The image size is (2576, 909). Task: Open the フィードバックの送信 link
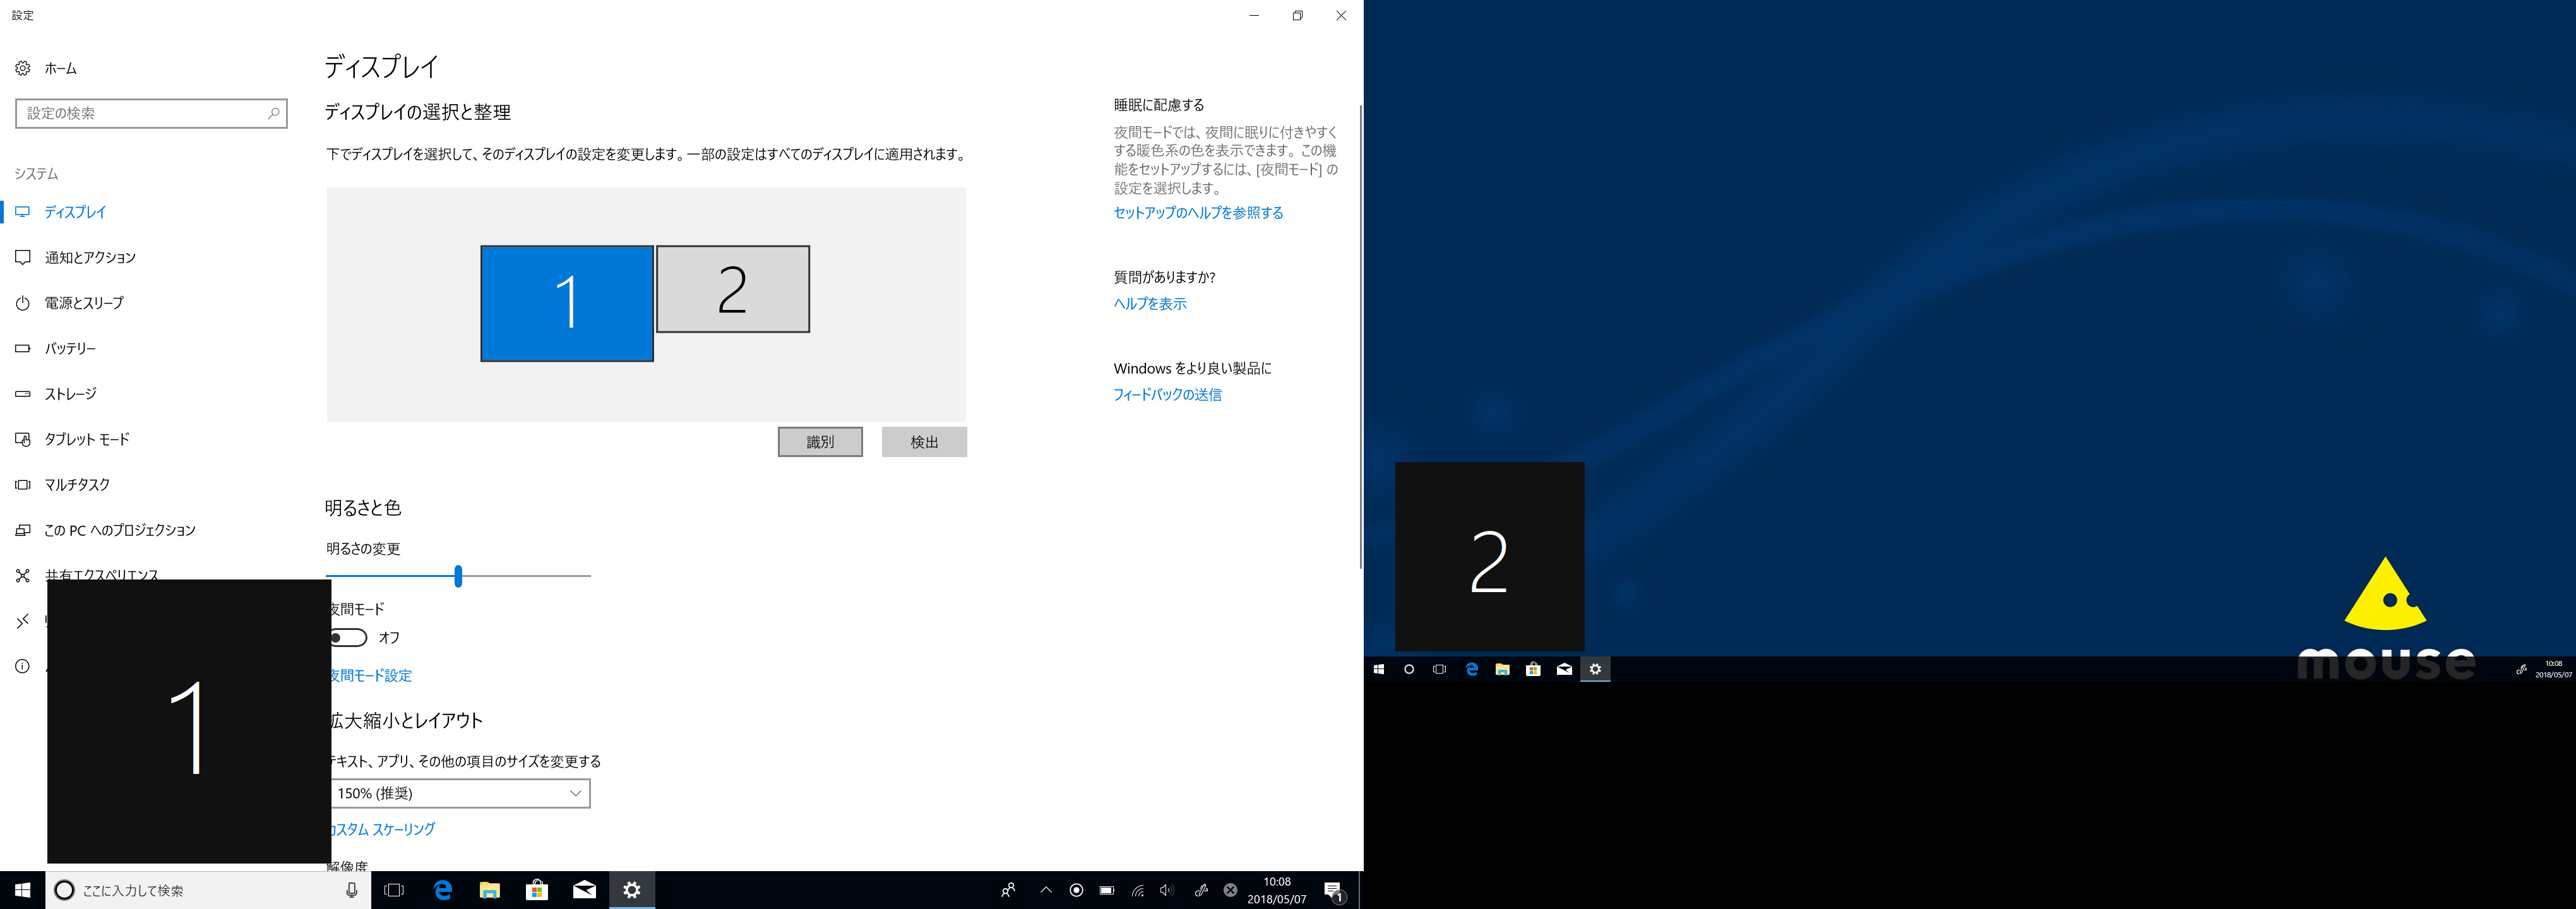(x=1168, y=394)
